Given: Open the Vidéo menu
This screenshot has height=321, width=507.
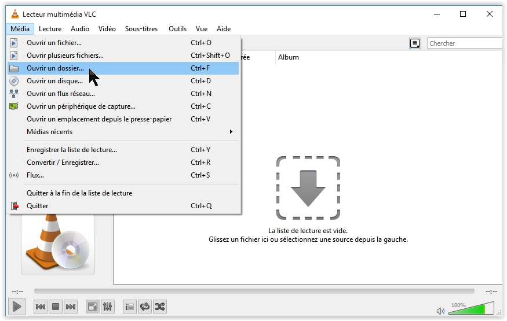Looking at the screenshot, I should click(107, 29).
